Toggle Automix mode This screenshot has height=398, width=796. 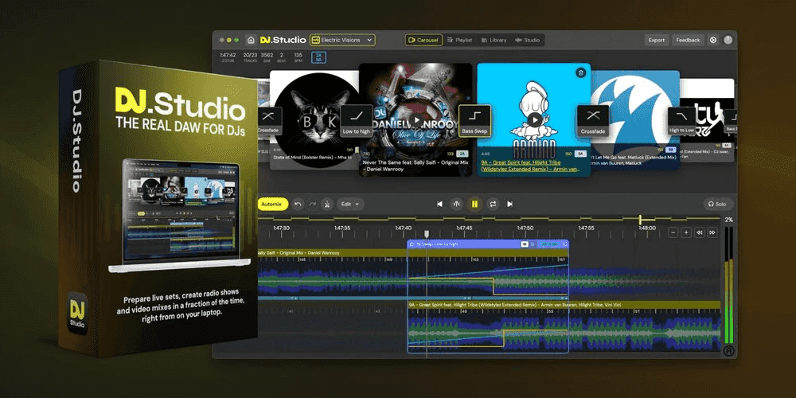[x=271, y=204]
